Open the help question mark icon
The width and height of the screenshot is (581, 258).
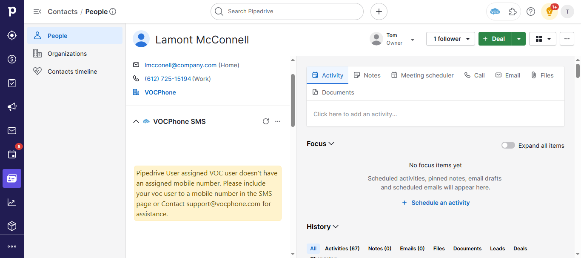pyautogui.click(x=530, y=11)
